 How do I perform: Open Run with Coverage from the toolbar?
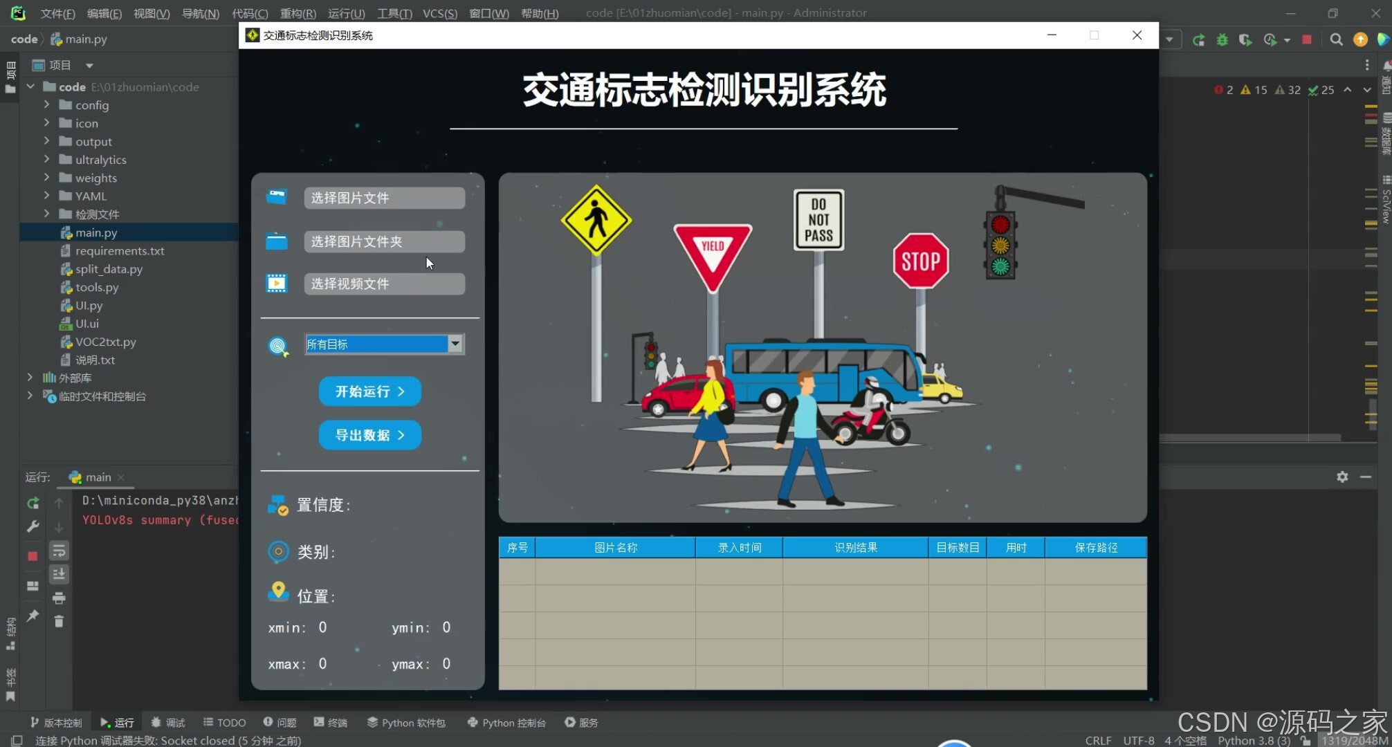pos(1245,39)
